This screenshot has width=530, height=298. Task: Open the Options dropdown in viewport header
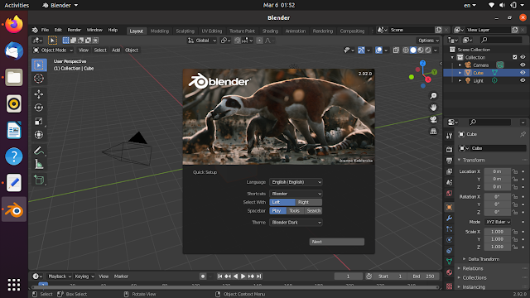click(x=428, y=41)
